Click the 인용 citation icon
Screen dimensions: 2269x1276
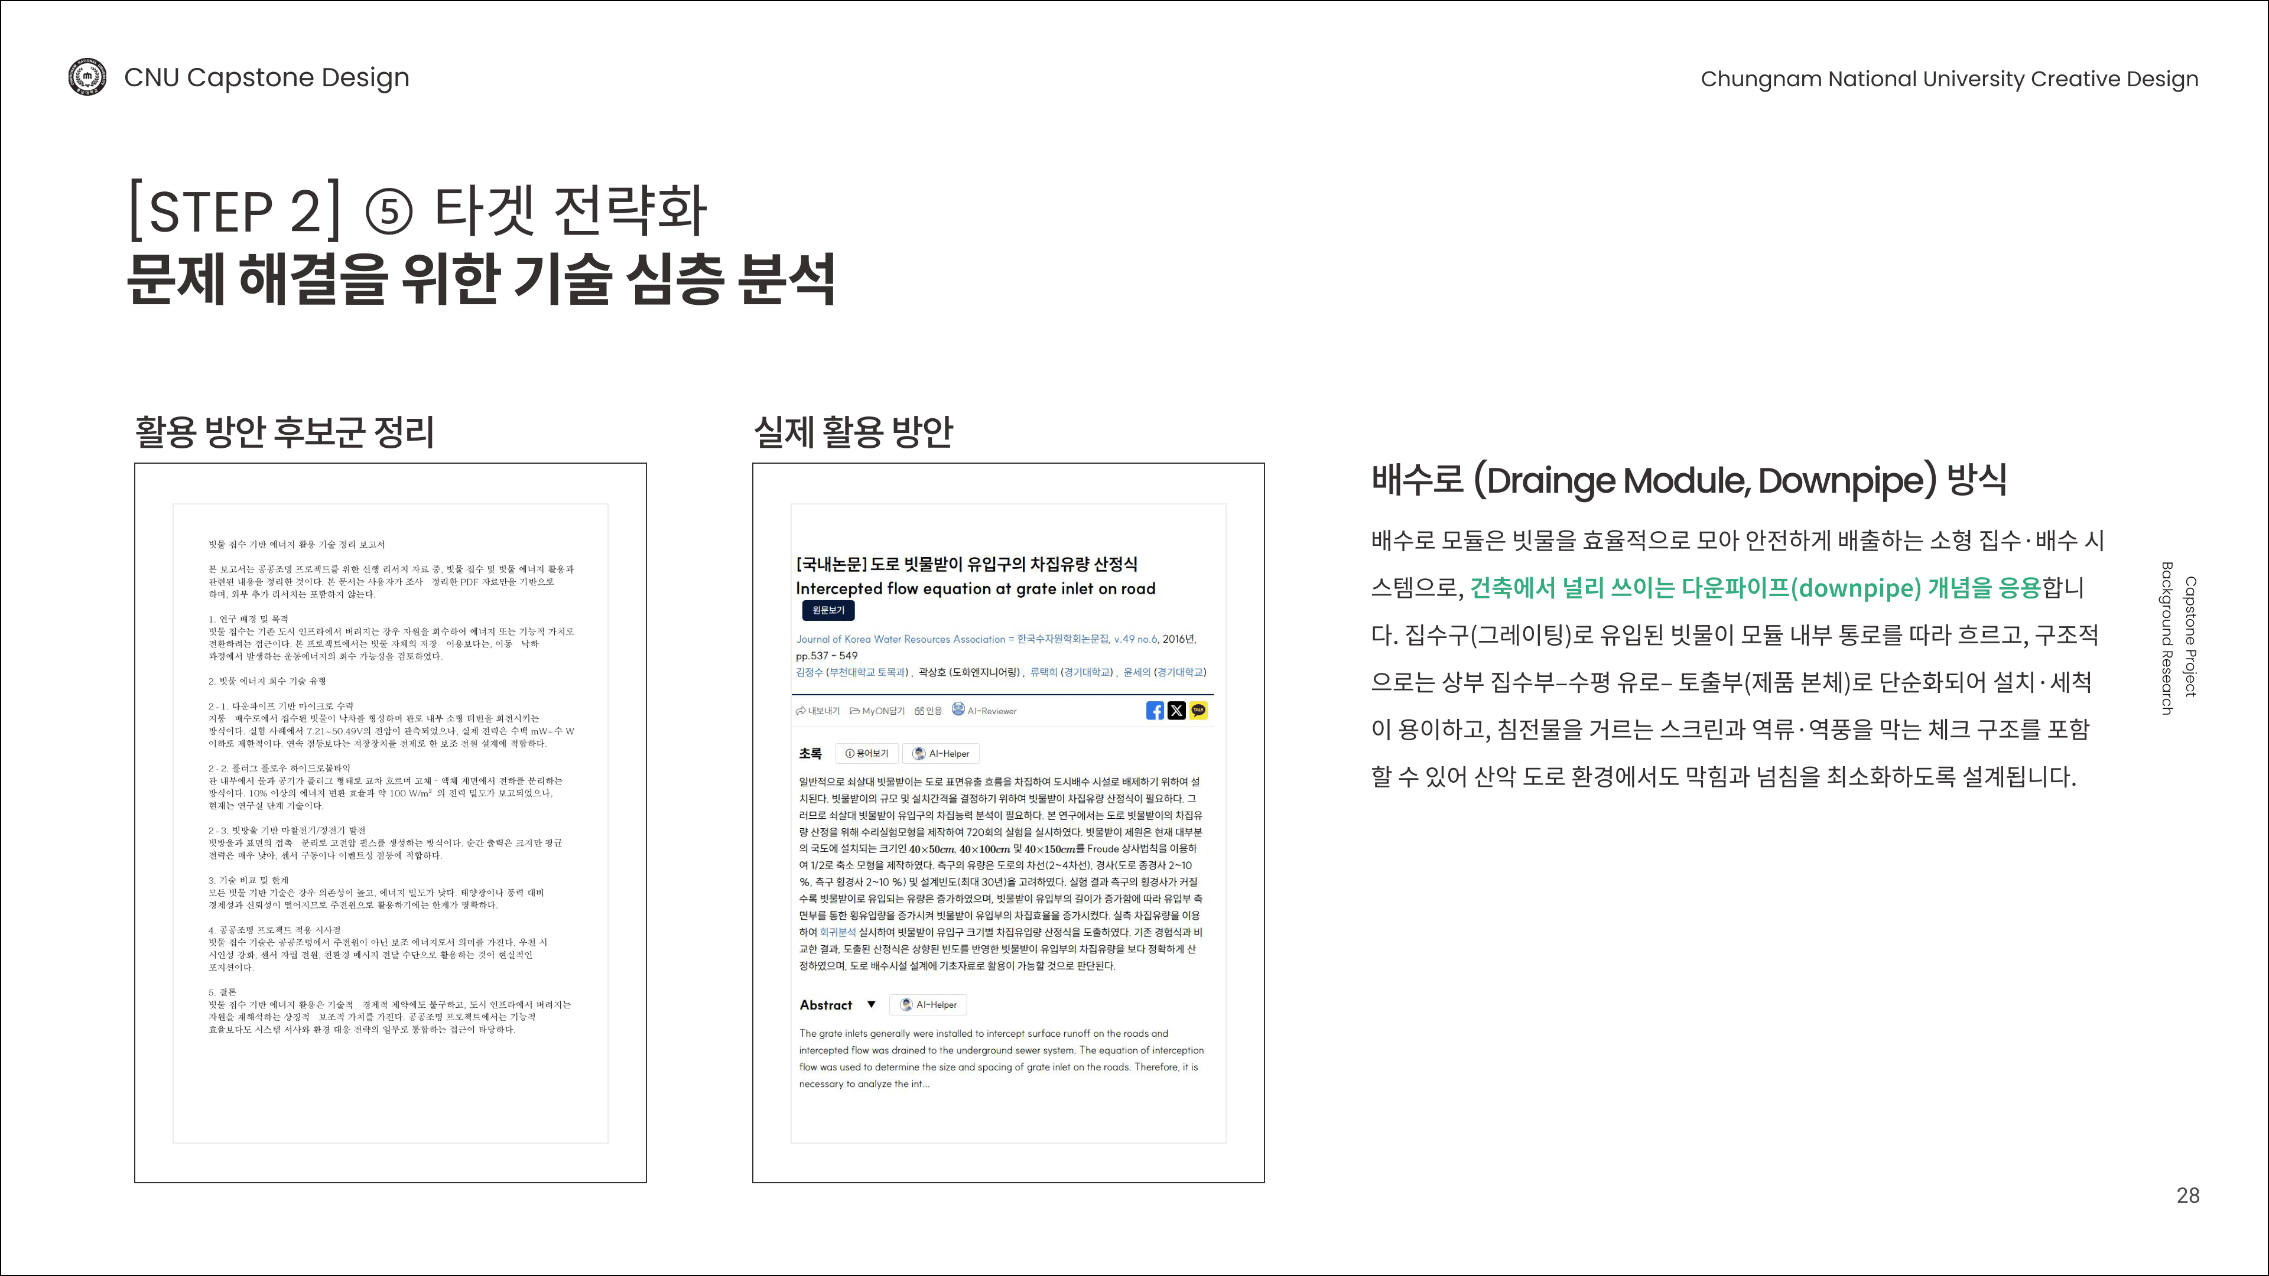919,711
